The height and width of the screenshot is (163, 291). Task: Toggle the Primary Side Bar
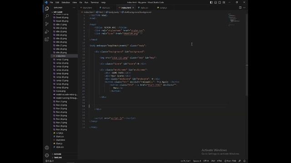(211, 2)
